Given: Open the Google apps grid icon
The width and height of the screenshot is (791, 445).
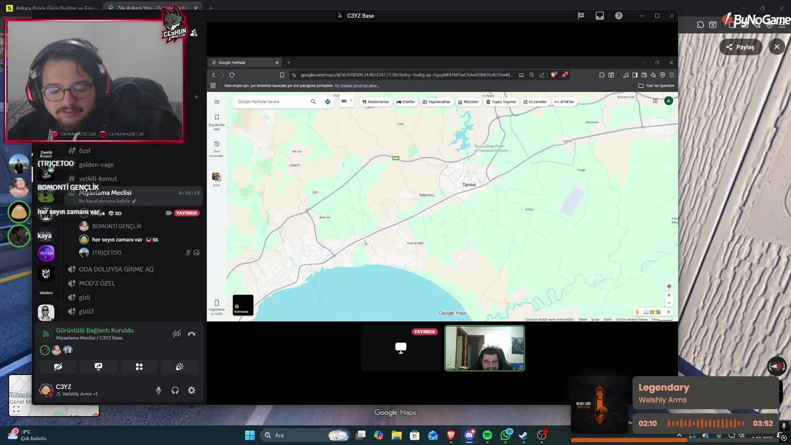Looking at the screenshot, I should [655, 101].
